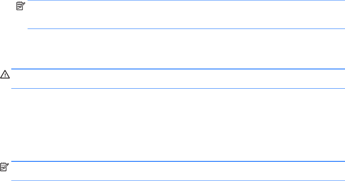
Task: Click the exclamation mark inside the caution triangle
Action: click(x=5, y=75)
